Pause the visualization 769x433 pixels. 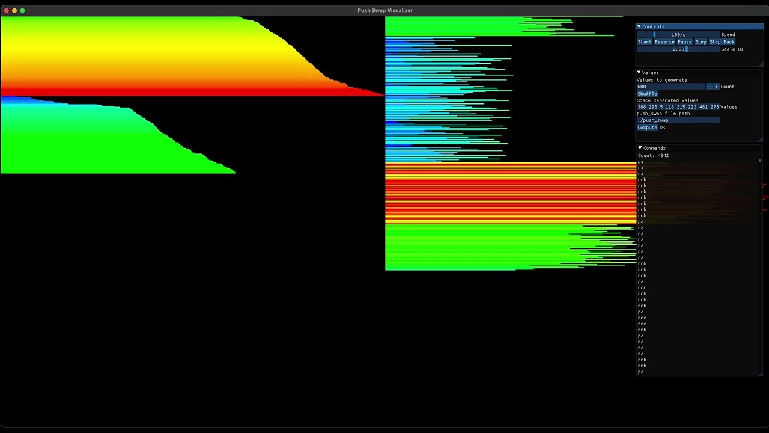(684, 42)
